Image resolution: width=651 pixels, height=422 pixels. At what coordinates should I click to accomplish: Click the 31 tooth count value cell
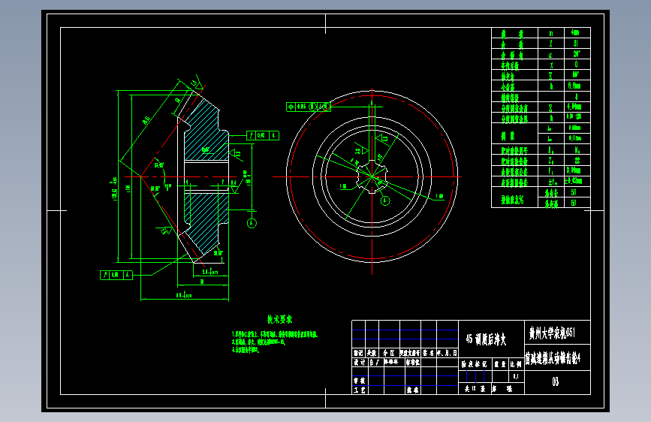coord(577,44)
